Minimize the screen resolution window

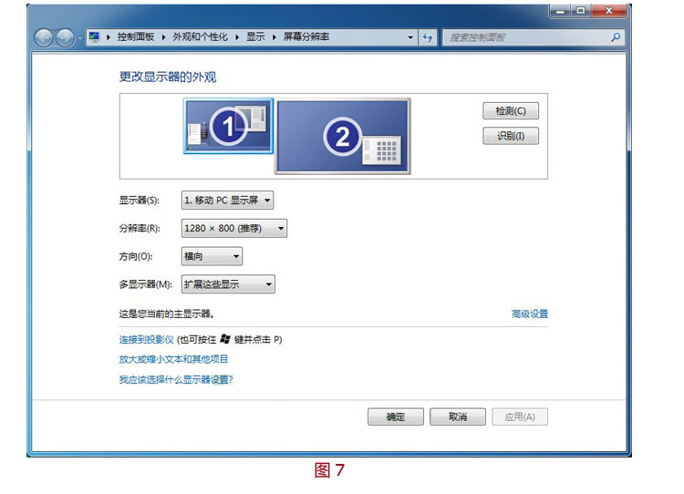point(560,10)
